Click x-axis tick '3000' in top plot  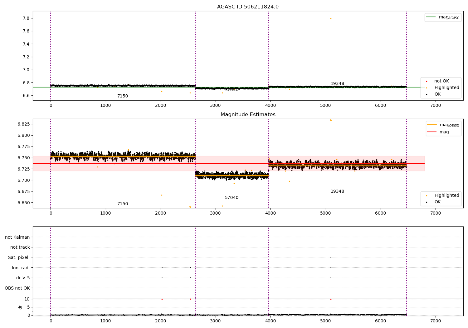pyautogui.click(x=216, y=106)
